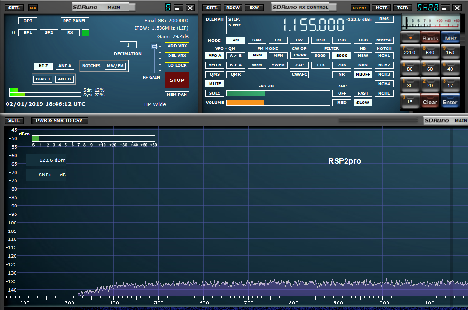
Task: Select FM mode
Action: coord(278,40)
